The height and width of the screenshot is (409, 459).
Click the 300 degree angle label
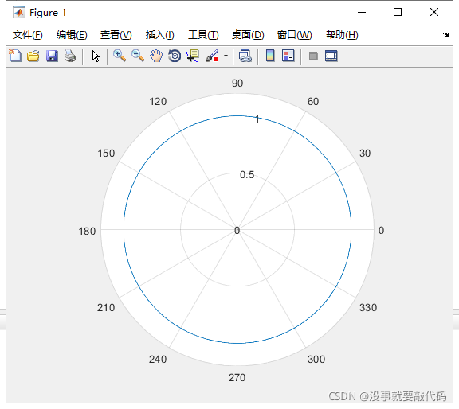[316, 360]
